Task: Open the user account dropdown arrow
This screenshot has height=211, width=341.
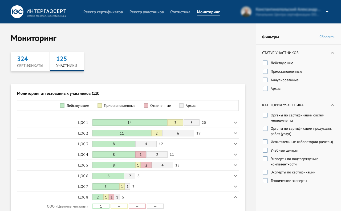Action: (x=327, y=12)
